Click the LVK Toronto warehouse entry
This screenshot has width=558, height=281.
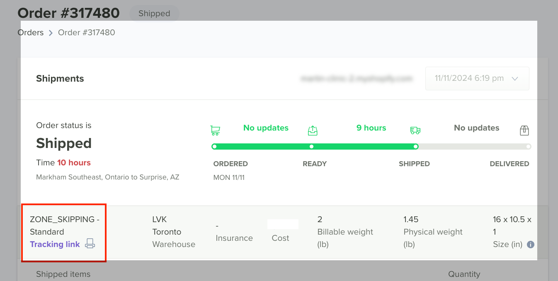pyautogui.click(x=174, y=232)
